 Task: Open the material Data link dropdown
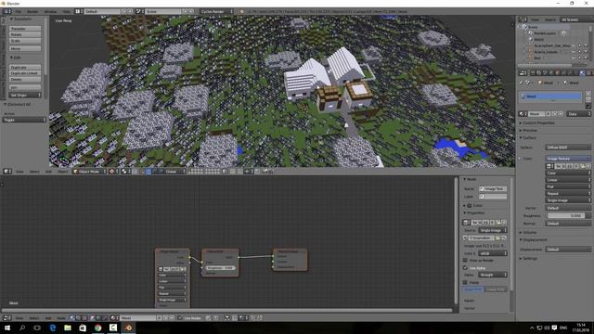tap(578, 114)
